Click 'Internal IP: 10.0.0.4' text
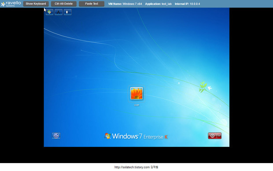273x171 pixels. pos(187,4)
